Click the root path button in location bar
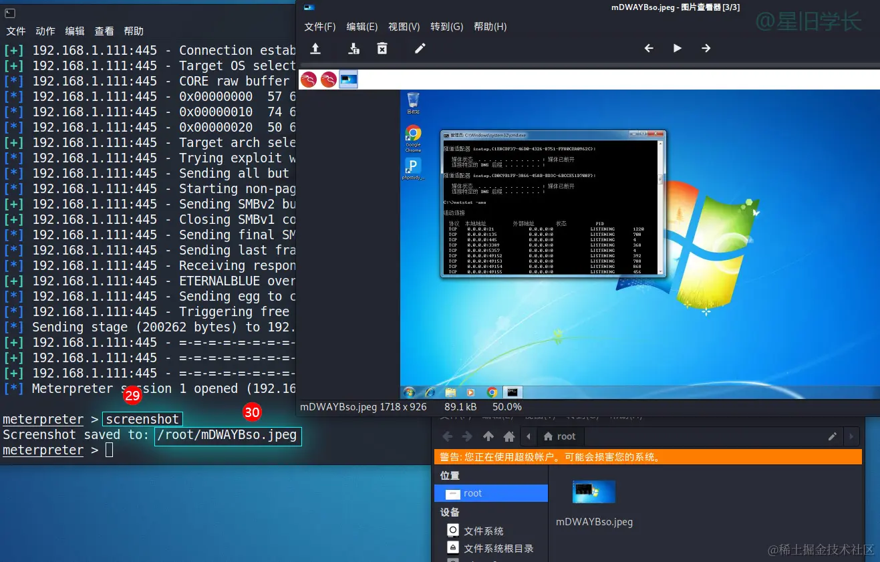 [561, 436]
